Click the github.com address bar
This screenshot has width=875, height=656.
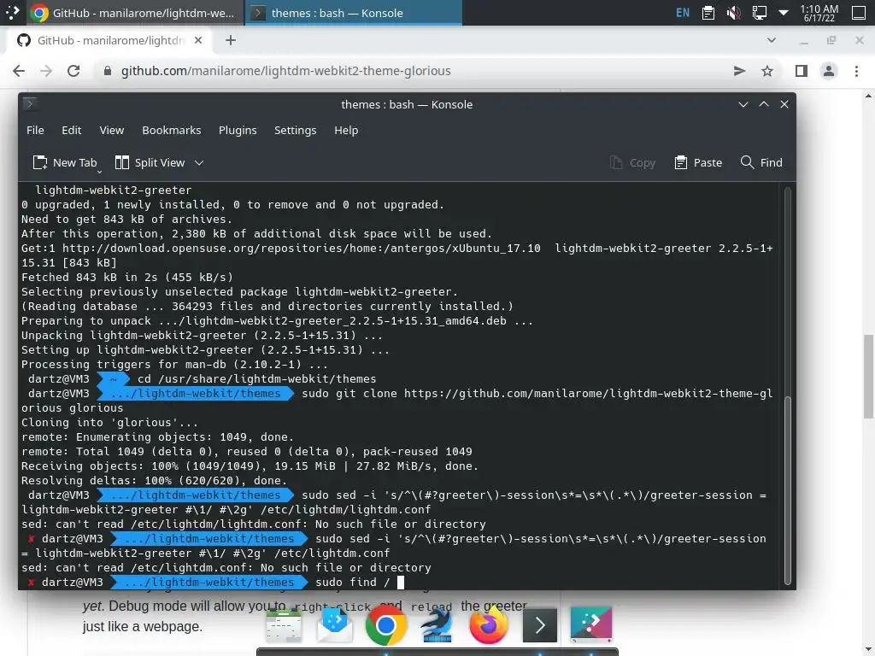[285, 71]
